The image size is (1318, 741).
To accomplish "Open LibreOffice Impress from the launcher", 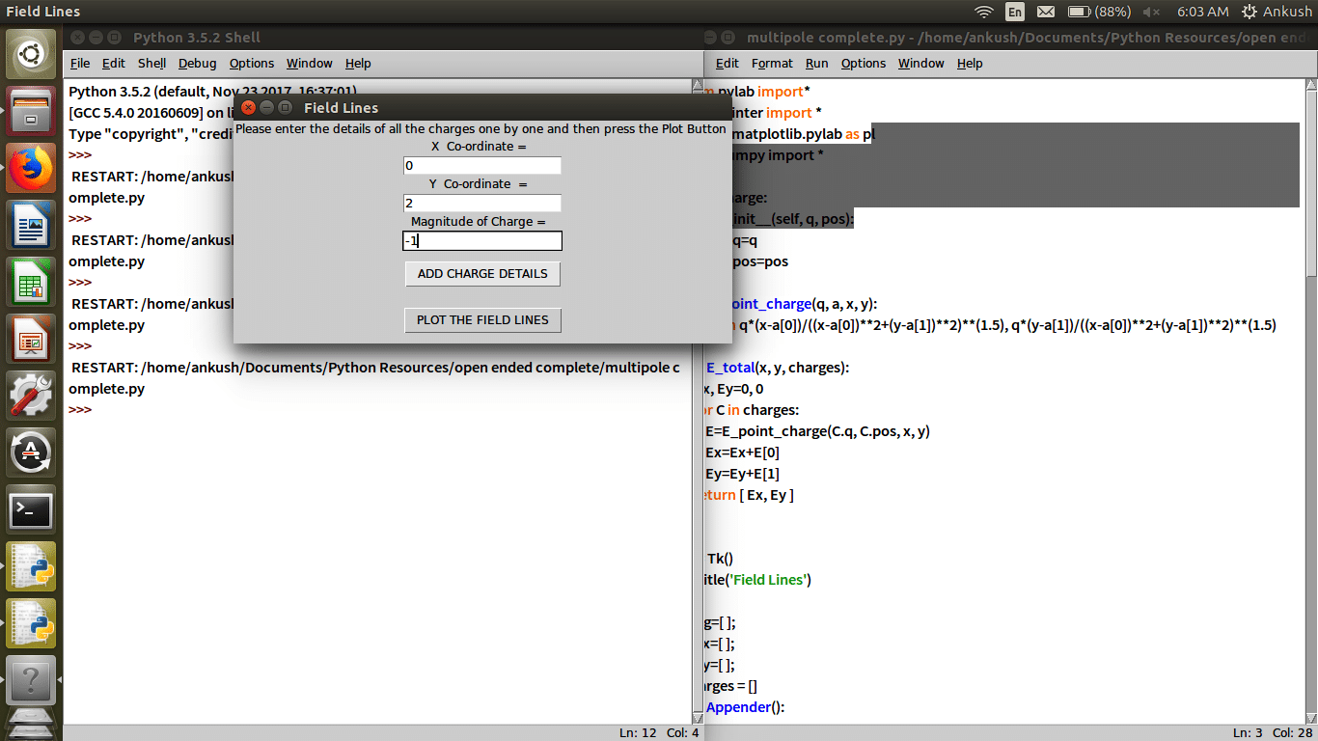I will 31,341.
